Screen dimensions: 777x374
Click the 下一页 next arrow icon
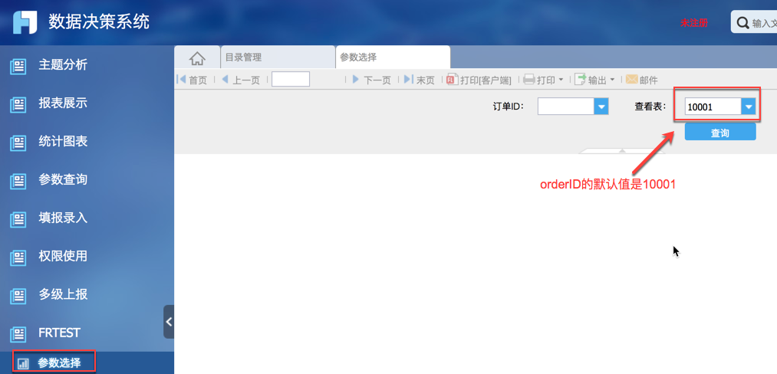click(x=355, y=79)
